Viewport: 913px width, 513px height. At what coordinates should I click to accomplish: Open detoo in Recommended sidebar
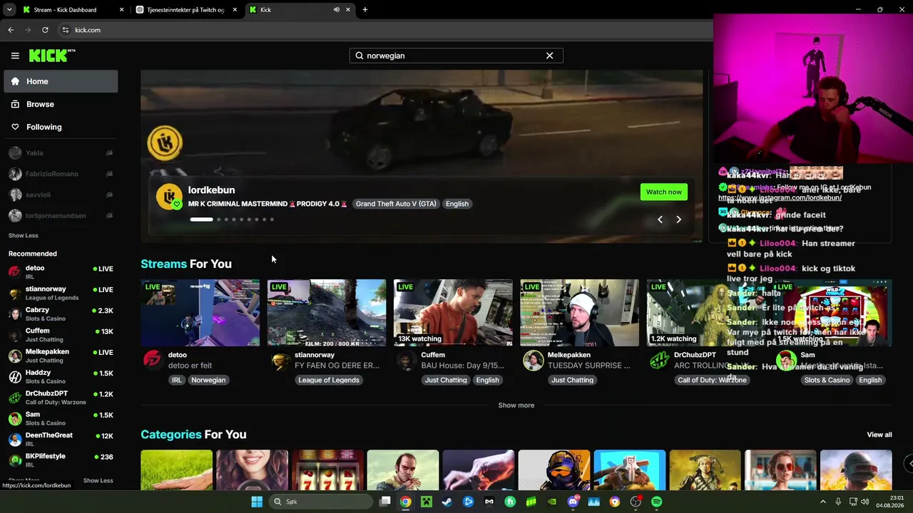click(61, 272)
